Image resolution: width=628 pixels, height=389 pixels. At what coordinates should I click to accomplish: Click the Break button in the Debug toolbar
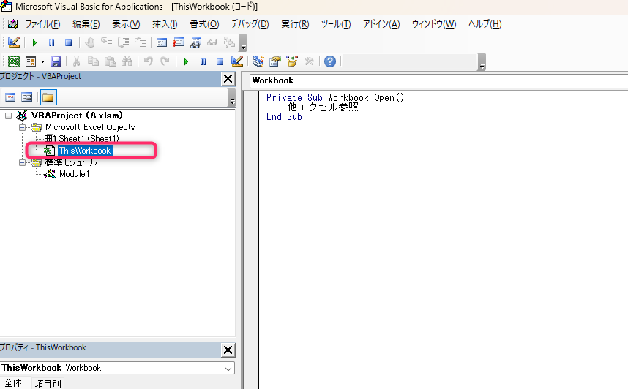[x=52, y=42]
